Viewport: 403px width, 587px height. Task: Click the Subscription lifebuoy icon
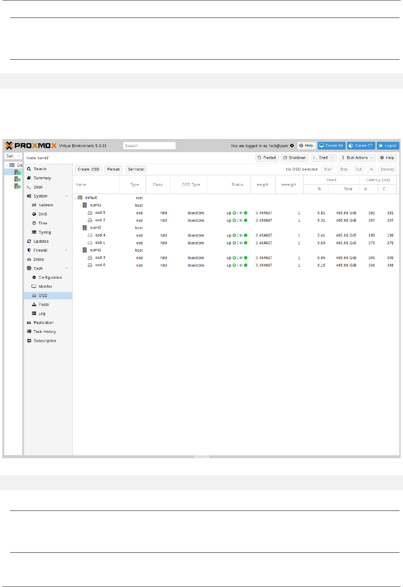[x=29, y=341]
